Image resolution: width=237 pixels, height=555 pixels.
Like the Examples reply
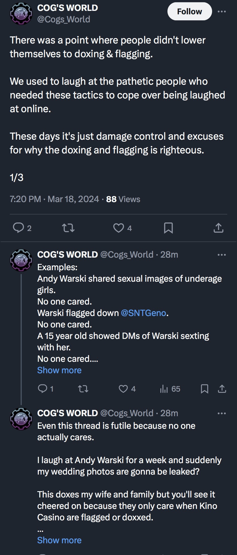pos(123,389)
